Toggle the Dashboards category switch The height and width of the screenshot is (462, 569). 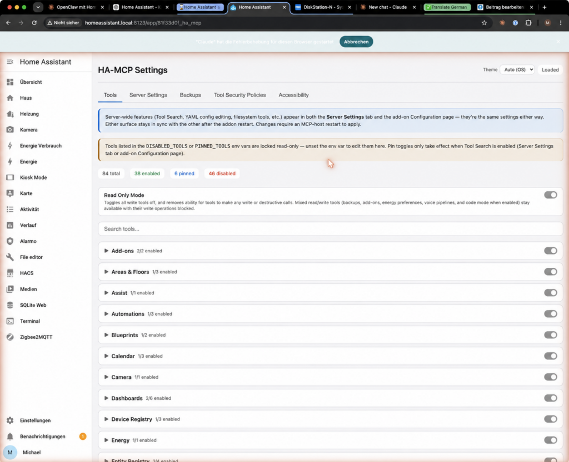pos(551,398)
